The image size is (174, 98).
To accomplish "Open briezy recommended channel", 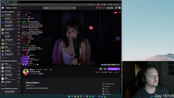I will (11, 64).
